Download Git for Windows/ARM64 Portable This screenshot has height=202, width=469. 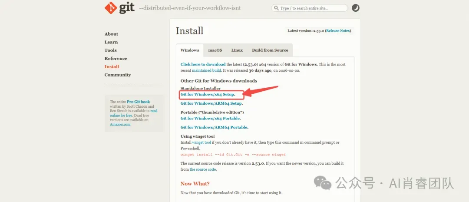pos(215,127)
